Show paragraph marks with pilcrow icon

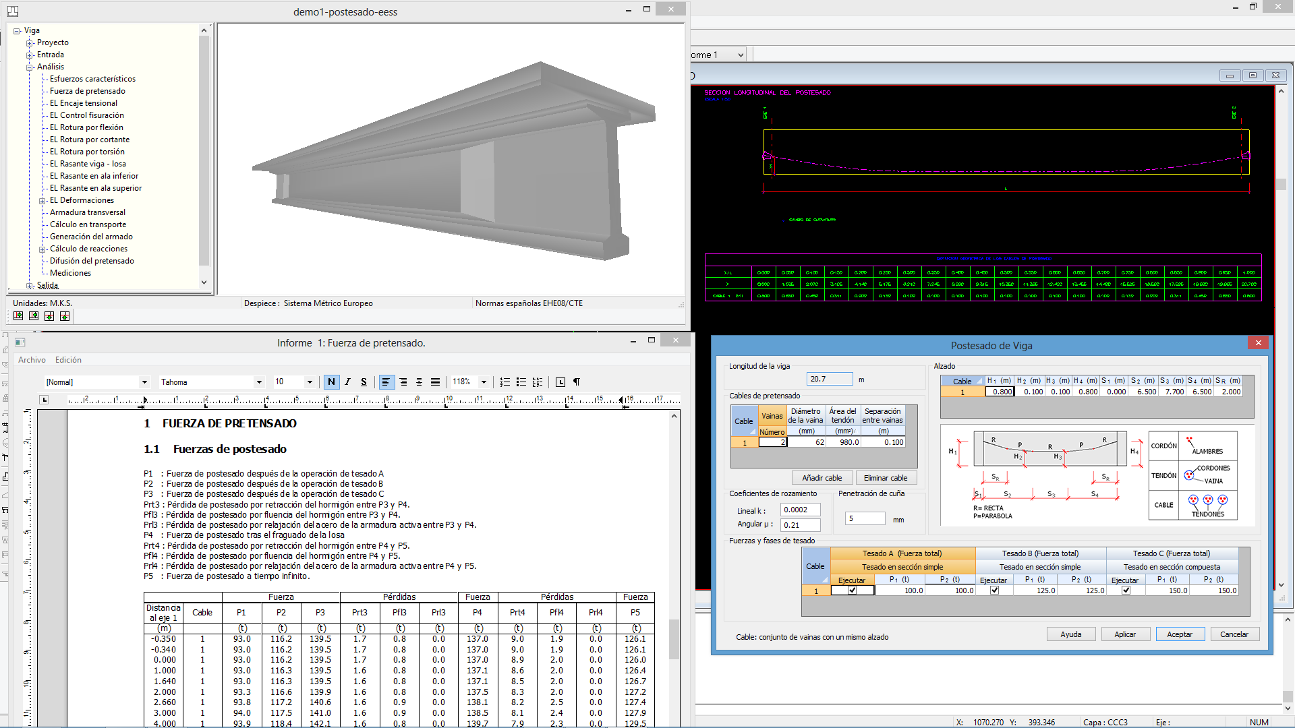tap(577, 382)
